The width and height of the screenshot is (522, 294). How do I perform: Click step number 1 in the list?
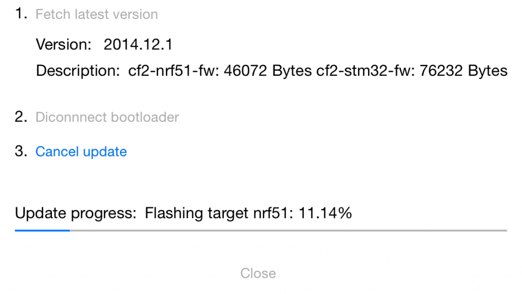(x=20, y=13)
